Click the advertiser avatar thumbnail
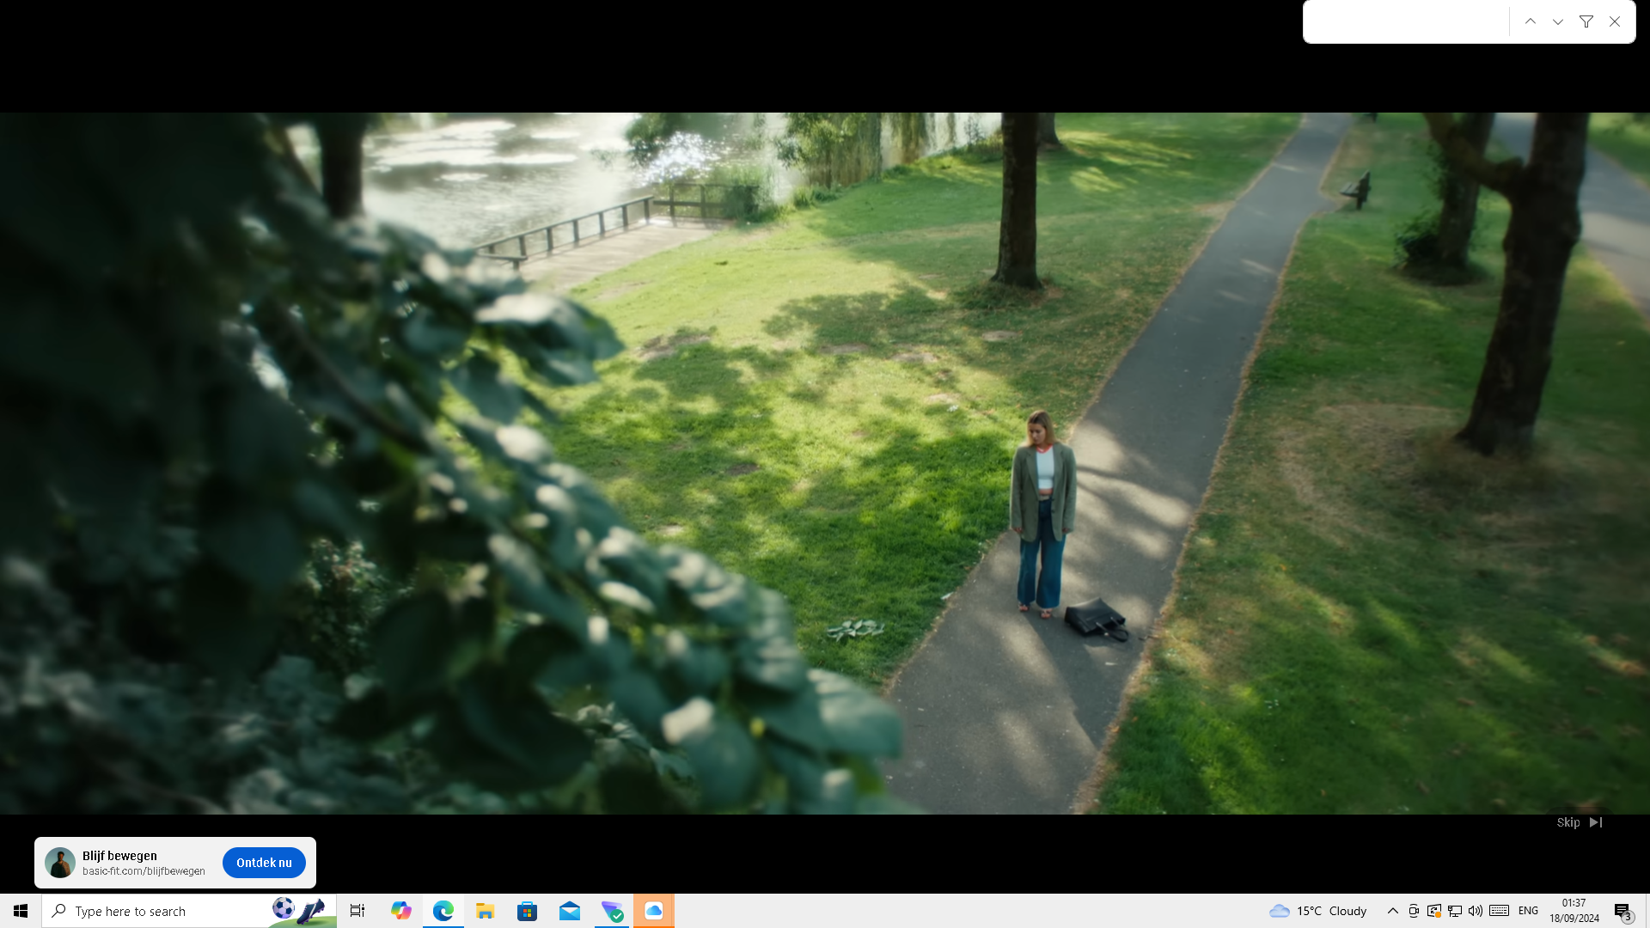The image size is (1650, 928). 60,863
